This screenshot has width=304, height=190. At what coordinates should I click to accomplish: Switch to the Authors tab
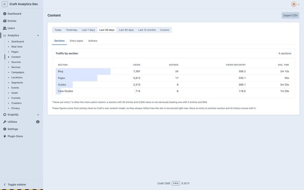click(93, 41)
